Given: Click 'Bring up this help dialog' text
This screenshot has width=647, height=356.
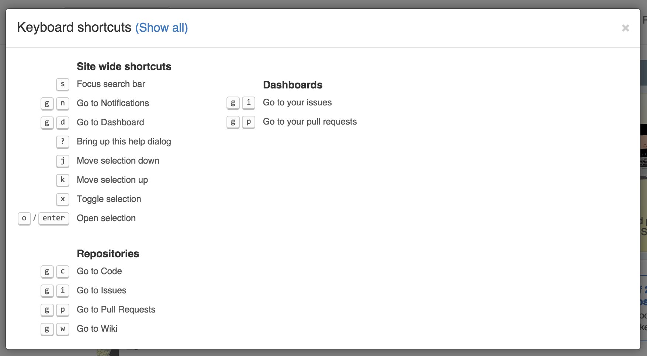Looking at the screenshot, I should (x=124, y=142).
